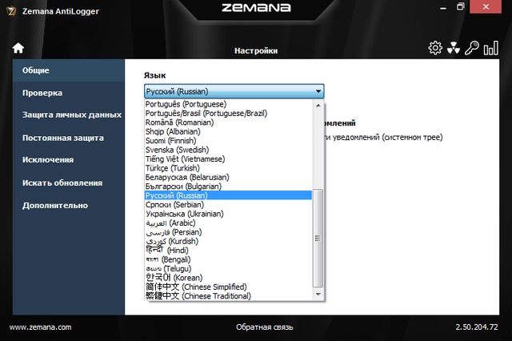Screen dimensions: 512x341
Task: Minimize the Zemana AntiLogger window
Action: [443, 7]
